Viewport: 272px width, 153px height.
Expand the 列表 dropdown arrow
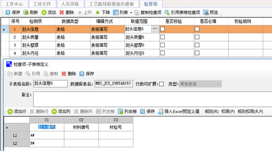(x=131, y=12)
